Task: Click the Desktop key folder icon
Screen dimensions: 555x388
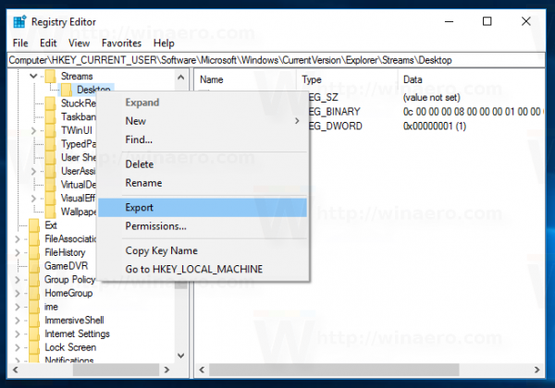Action: 66,90
